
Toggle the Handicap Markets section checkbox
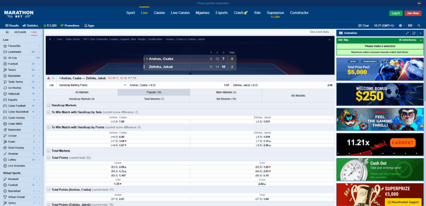tap(49, 105)
